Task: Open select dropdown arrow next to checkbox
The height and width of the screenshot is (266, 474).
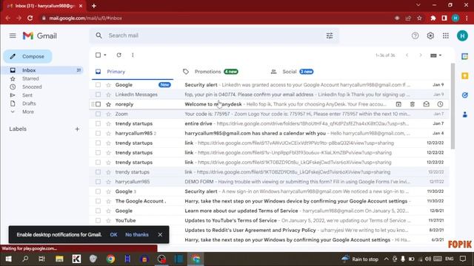Action: (x=105, y=55)
